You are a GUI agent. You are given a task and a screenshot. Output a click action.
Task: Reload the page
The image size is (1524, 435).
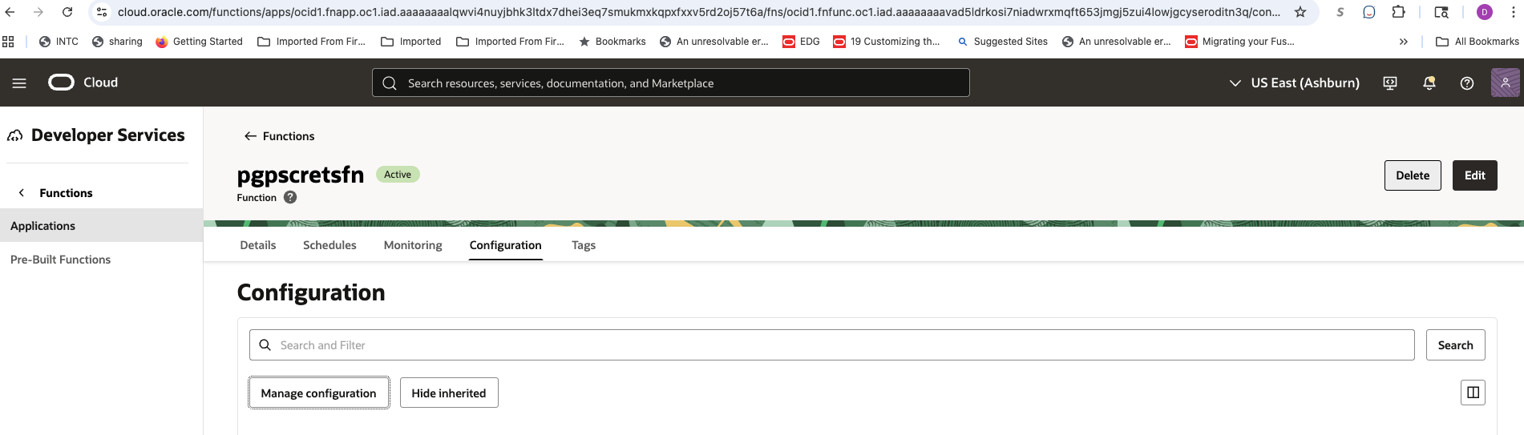(67, 12)
